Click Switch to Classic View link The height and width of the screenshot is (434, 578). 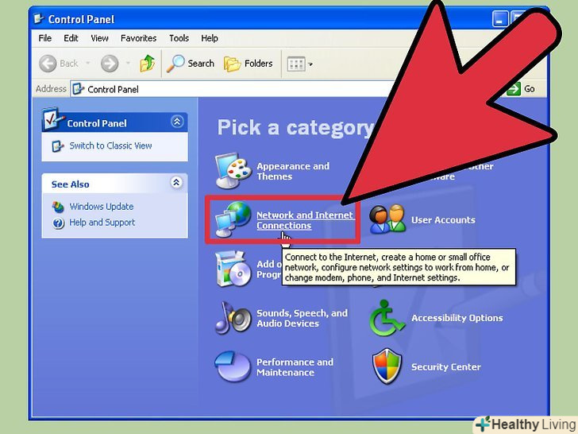point(110,145)
